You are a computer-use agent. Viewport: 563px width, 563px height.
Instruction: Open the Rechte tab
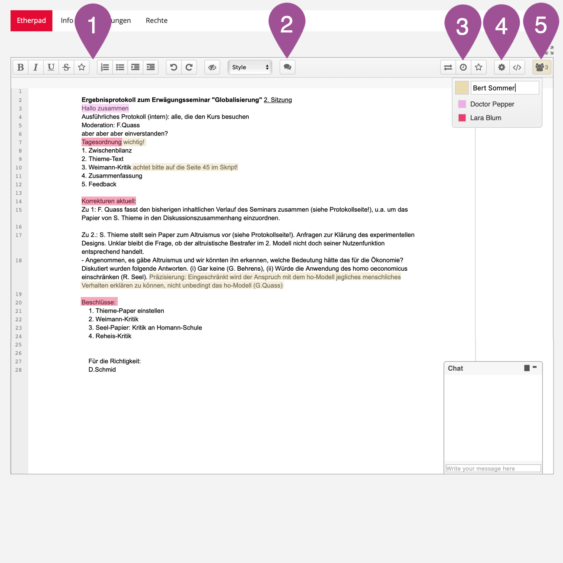[156, 20]
